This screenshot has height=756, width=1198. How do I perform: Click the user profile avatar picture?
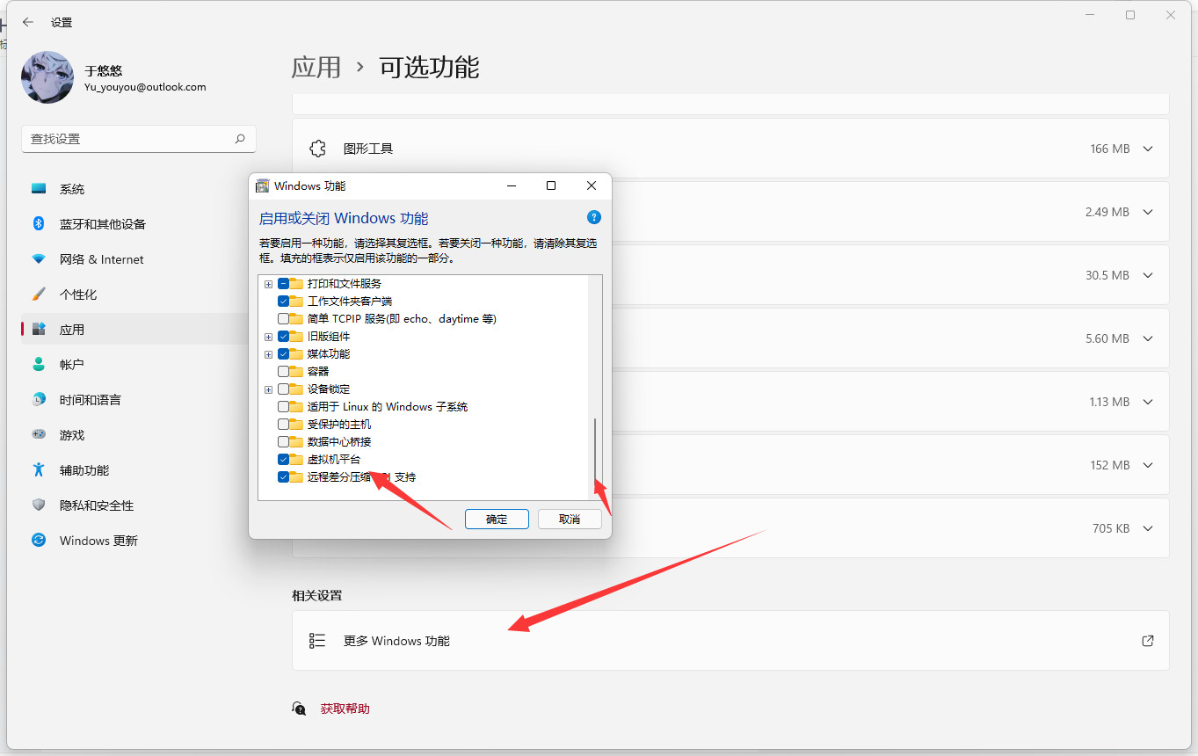47,77
